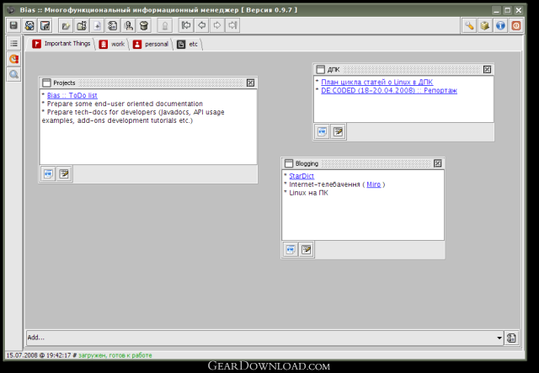Screen dimensions: 539x373
Task: Click edit note icon in ДПК panel
Action: pyautogui.click(x=338, y=131)
